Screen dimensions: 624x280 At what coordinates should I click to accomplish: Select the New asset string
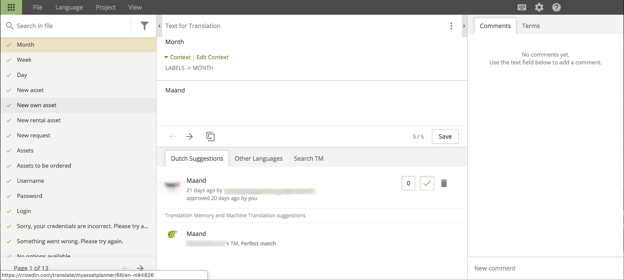coord(78,90)
